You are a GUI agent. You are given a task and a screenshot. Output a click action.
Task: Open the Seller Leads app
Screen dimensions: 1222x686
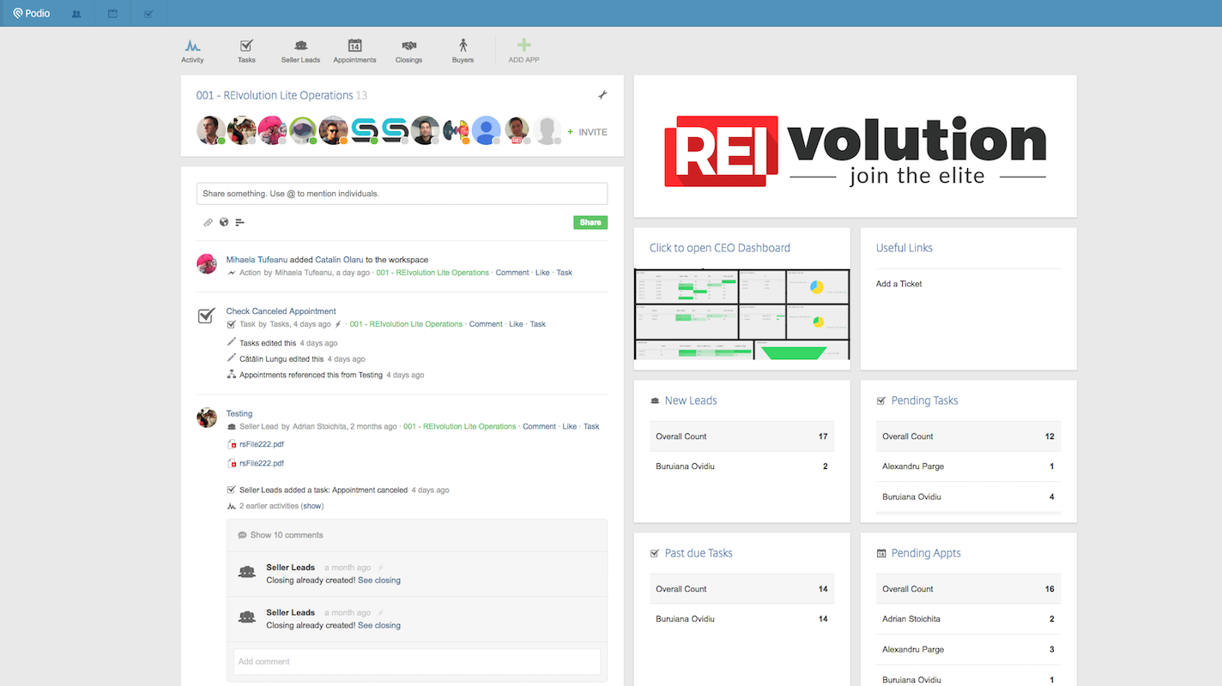(x=300, y=51)
